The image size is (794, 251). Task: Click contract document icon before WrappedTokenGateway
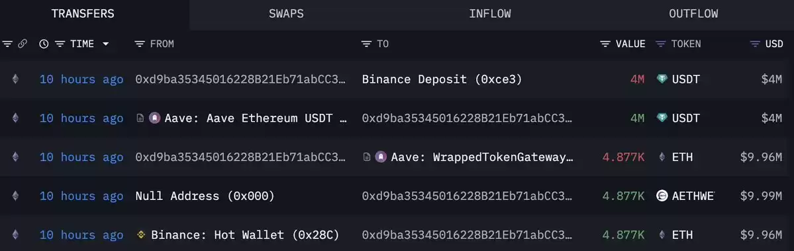click(367, 158)
